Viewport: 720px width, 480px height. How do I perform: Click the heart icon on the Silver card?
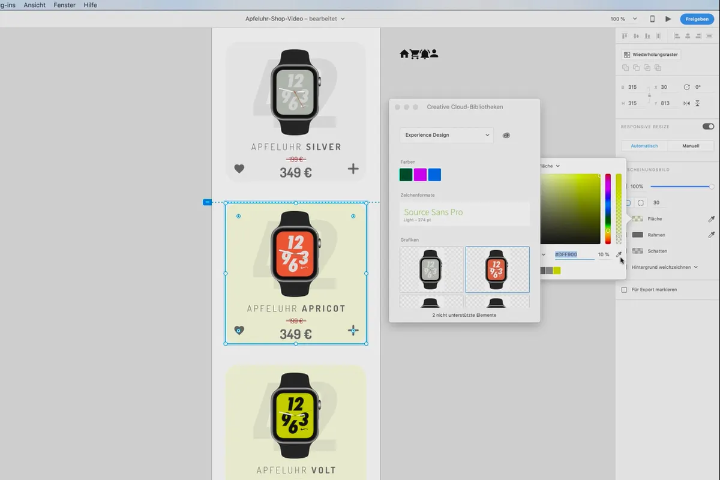pos(239,169)
